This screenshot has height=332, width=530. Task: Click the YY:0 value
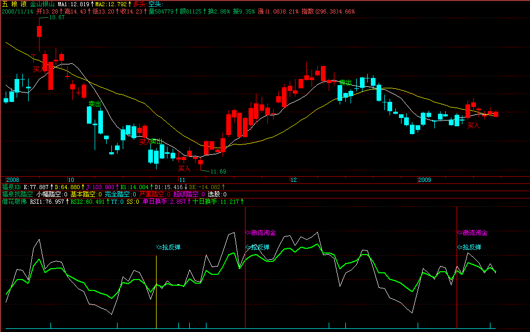tap(118, 202)
